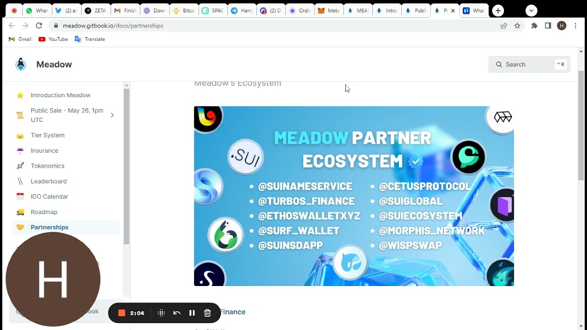Stop the screen recording with red square

click(122, 313)
